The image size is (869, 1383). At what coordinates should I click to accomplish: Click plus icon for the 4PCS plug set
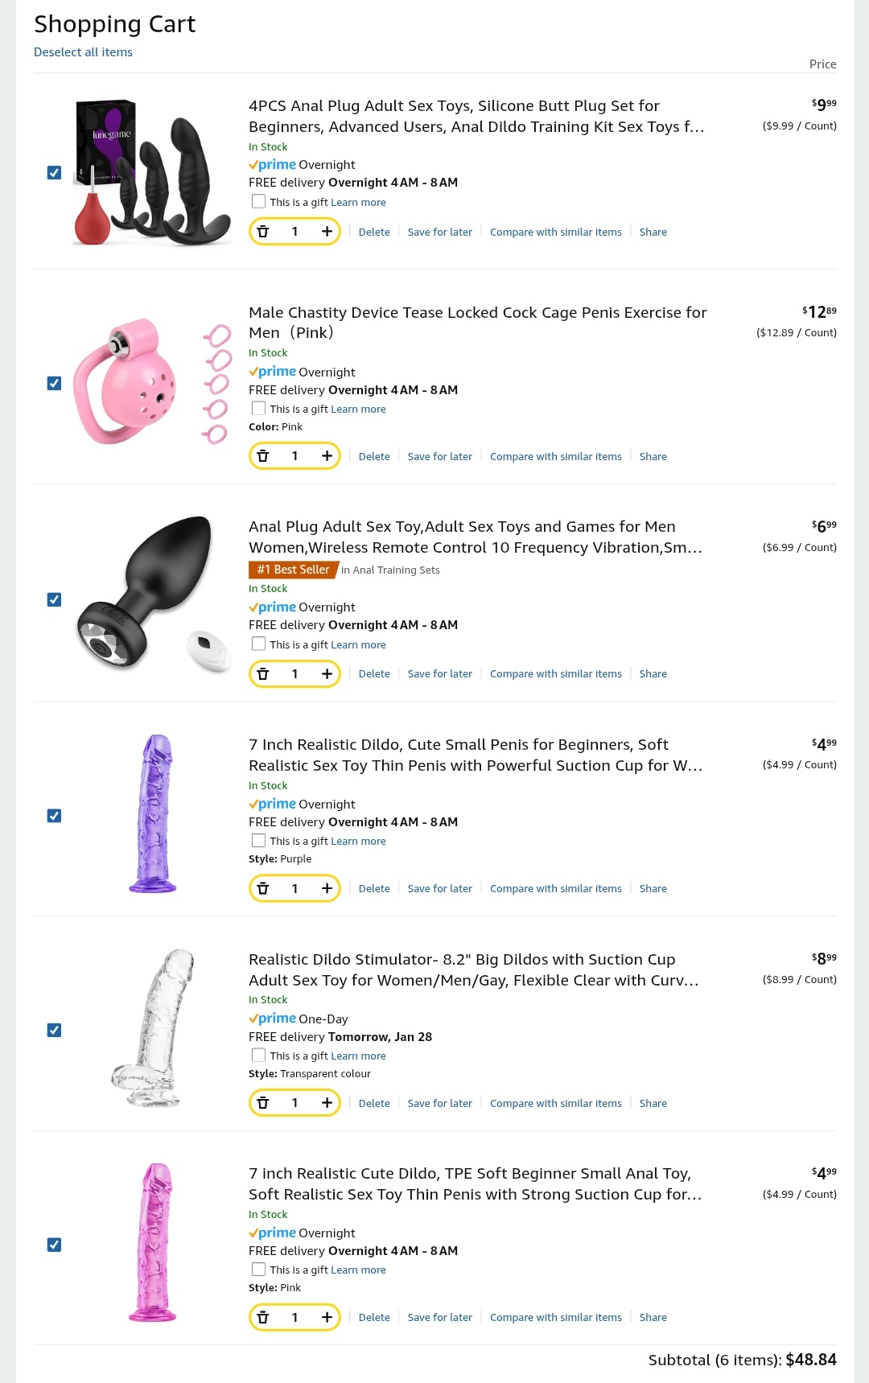pos(327,232)
